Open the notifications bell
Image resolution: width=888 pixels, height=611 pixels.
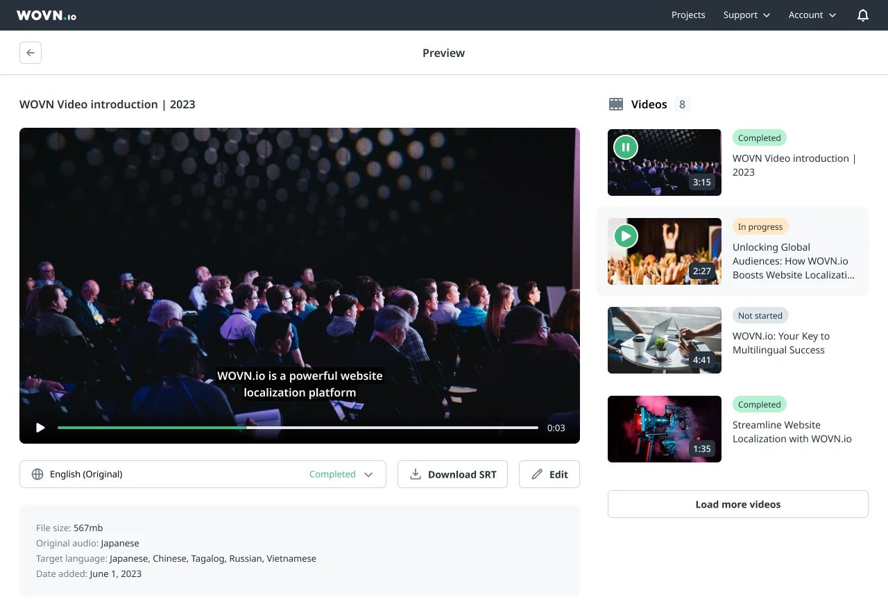click(863, 15)
